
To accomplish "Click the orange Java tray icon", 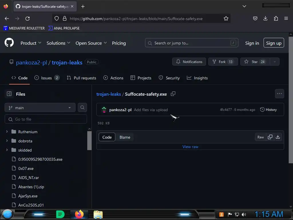I will 221,214.
